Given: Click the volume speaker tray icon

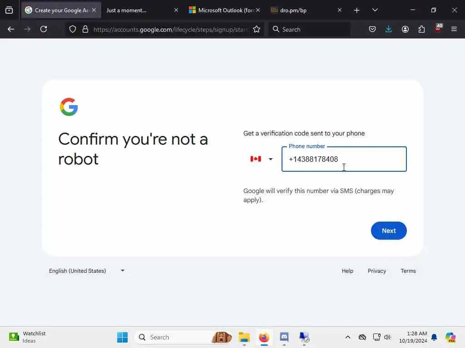Looking at the screenshot, I should 387,337.
